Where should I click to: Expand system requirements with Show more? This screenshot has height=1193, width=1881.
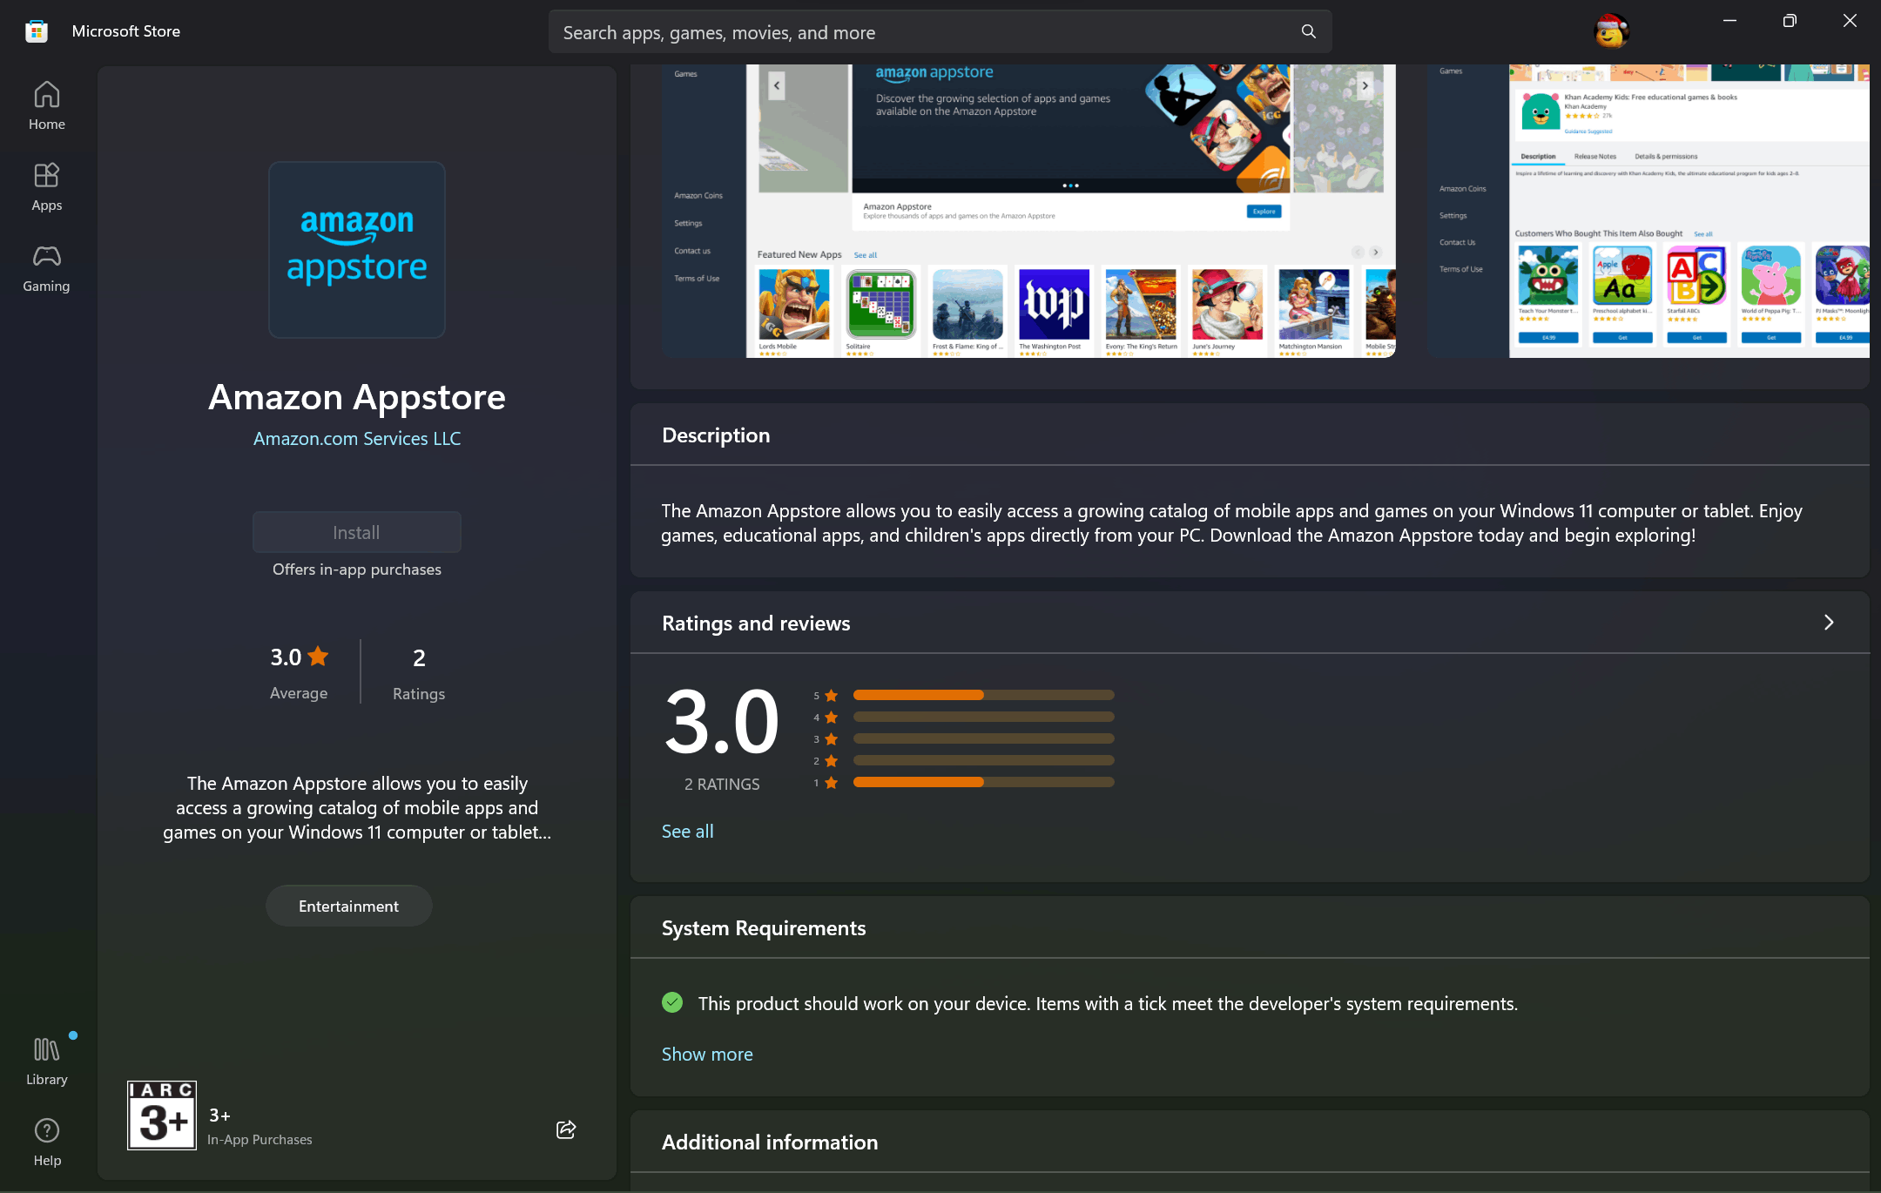(x=707, y=1055)
